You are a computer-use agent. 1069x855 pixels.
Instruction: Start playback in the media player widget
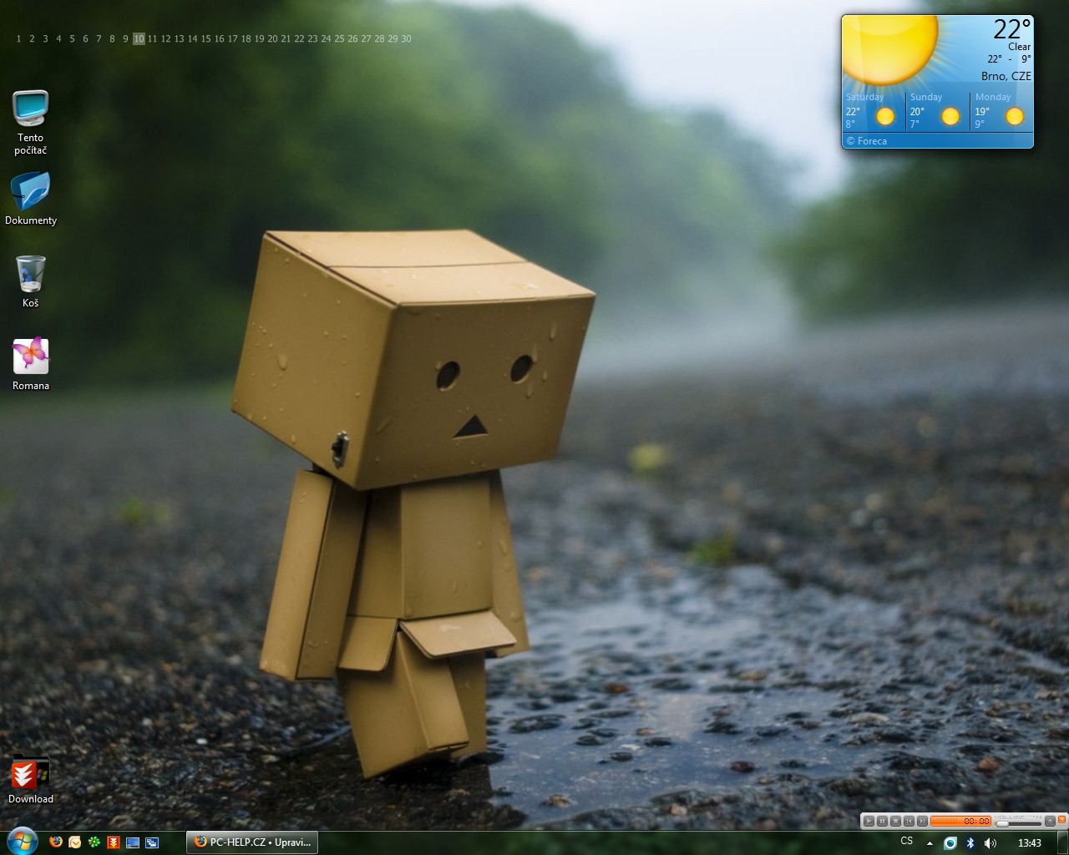pyautogui.click(x=869, y=821)
